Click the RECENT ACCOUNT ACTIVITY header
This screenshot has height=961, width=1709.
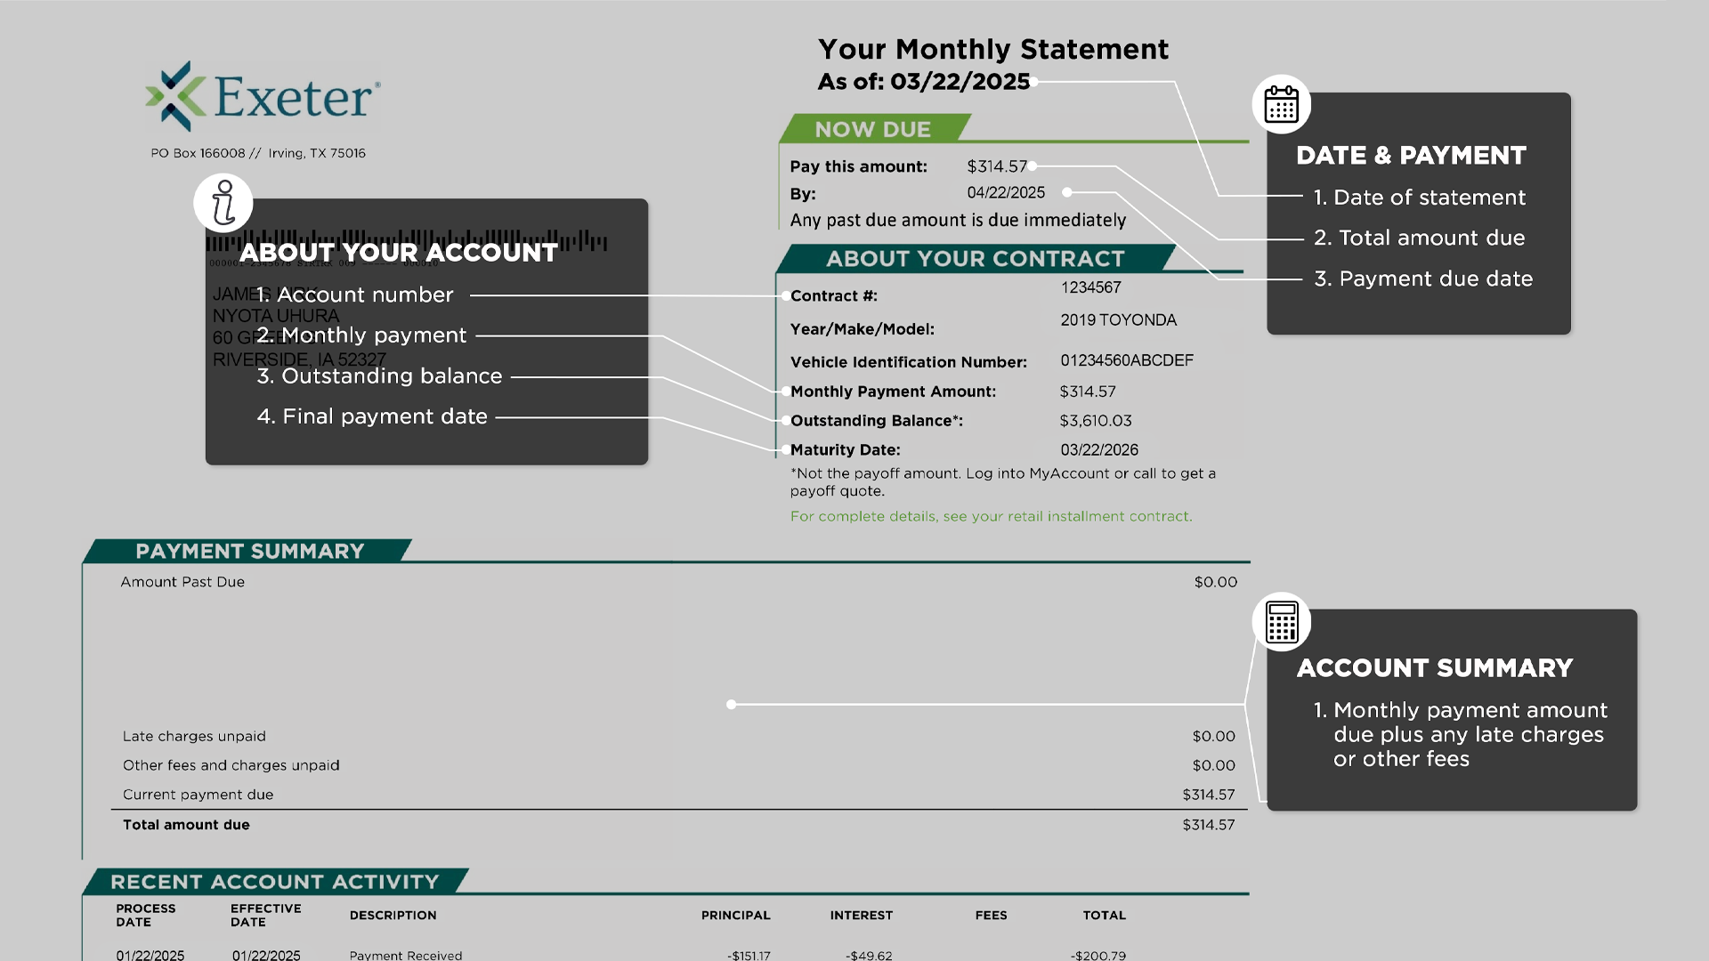tap(275, 883)
